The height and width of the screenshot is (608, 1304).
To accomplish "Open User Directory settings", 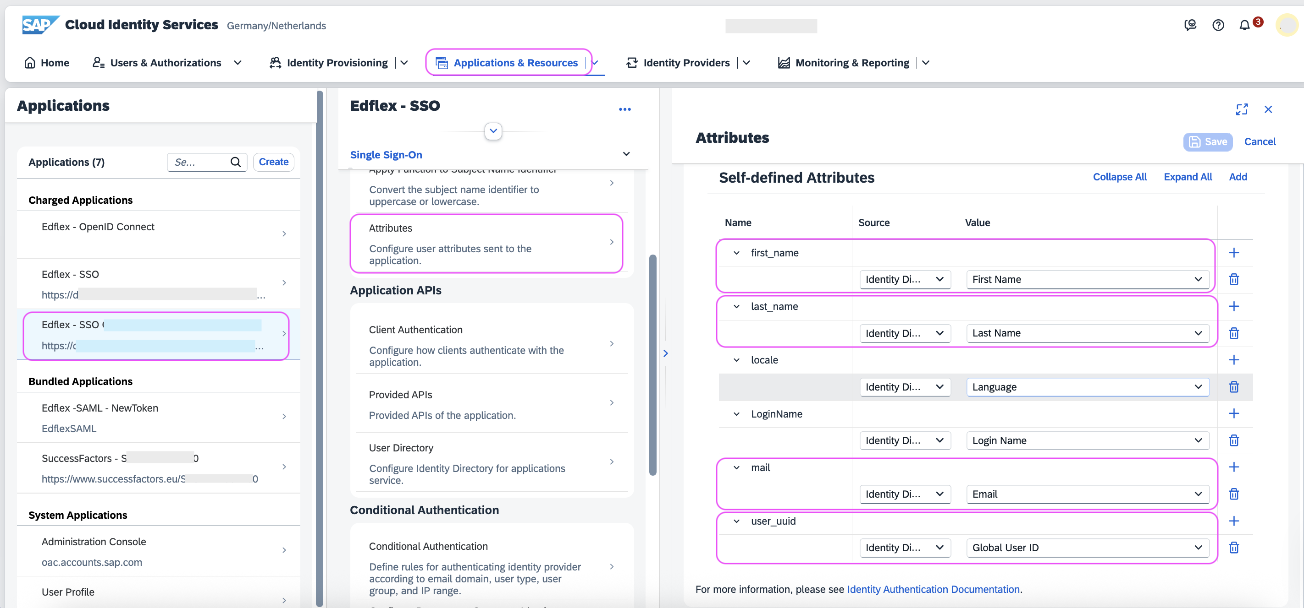I will pos(492,462).
